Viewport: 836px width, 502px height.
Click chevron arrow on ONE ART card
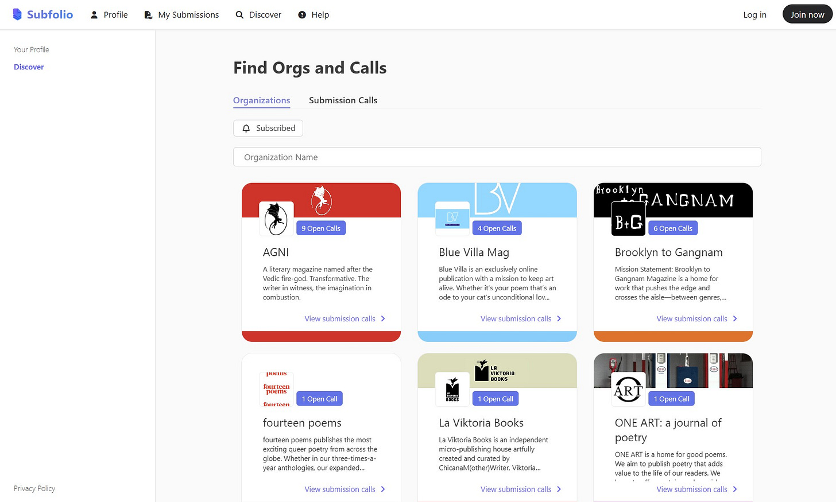(x=735, y=489)
